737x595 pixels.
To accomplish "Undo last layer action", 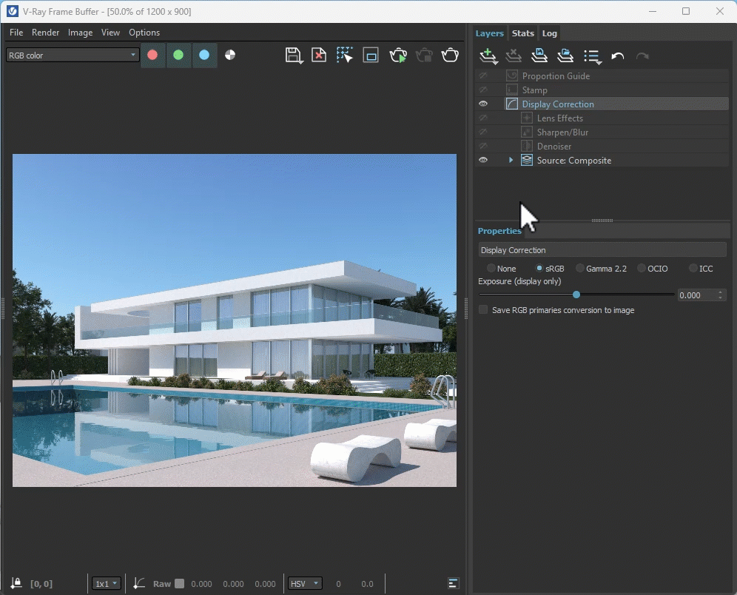I will 618,56.
